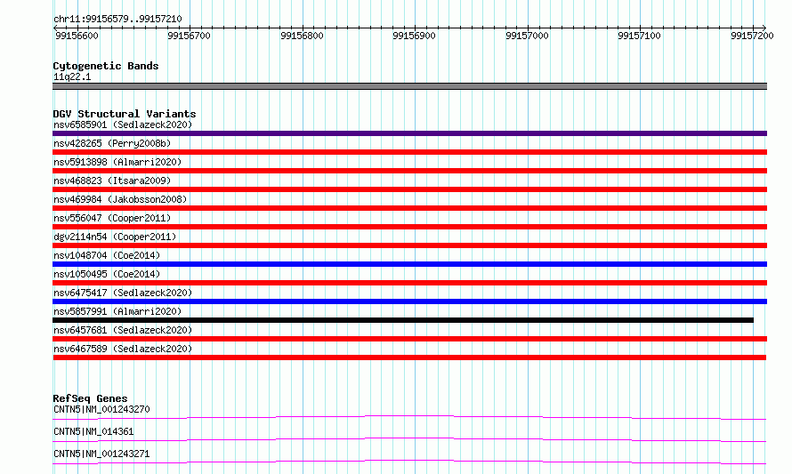The width and height of the screenshot is (792, 474).
Task: Open nsv5857991 (Almarri2020) variant label
Action: pos(117,311)
